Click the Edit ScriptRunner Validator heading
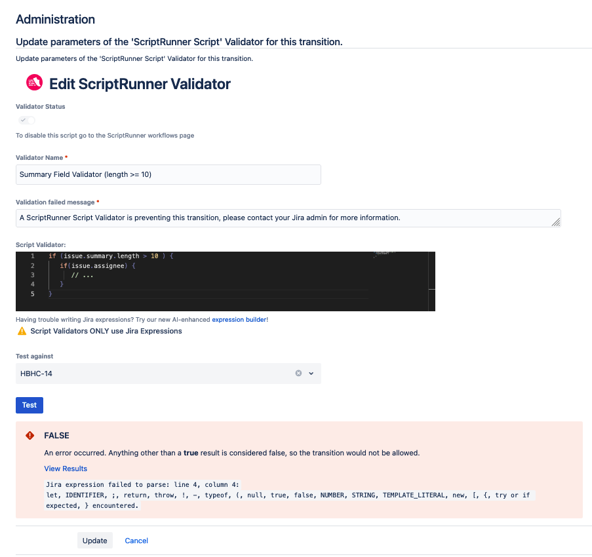This screenshot has width=592, height=557. click(140, 84)
